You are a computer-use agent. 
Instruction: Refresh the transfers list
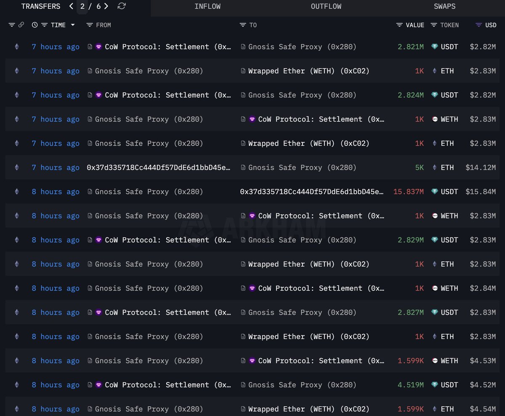(122, 6)
